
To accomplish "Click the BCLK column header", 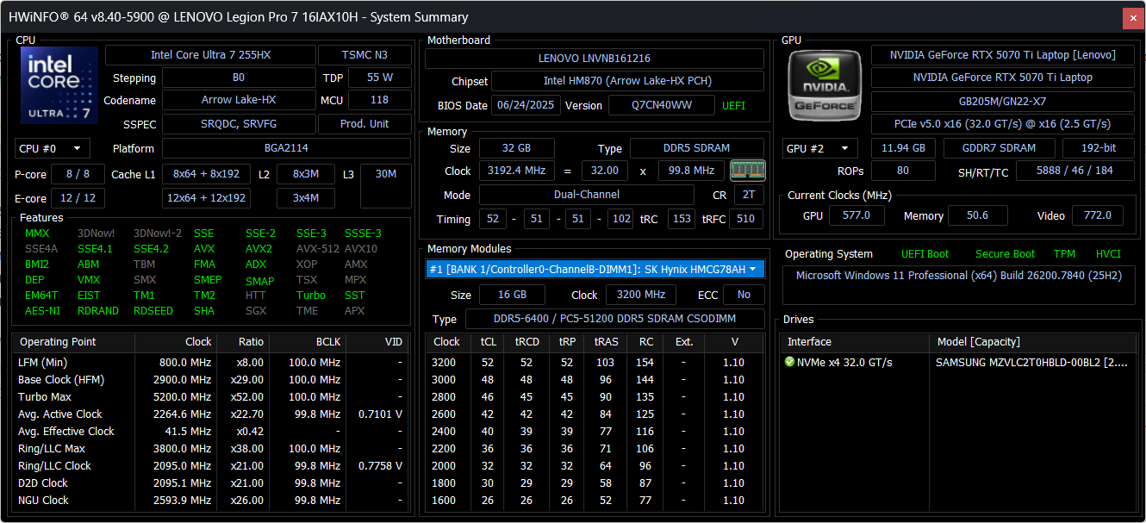I will point(307,342).
